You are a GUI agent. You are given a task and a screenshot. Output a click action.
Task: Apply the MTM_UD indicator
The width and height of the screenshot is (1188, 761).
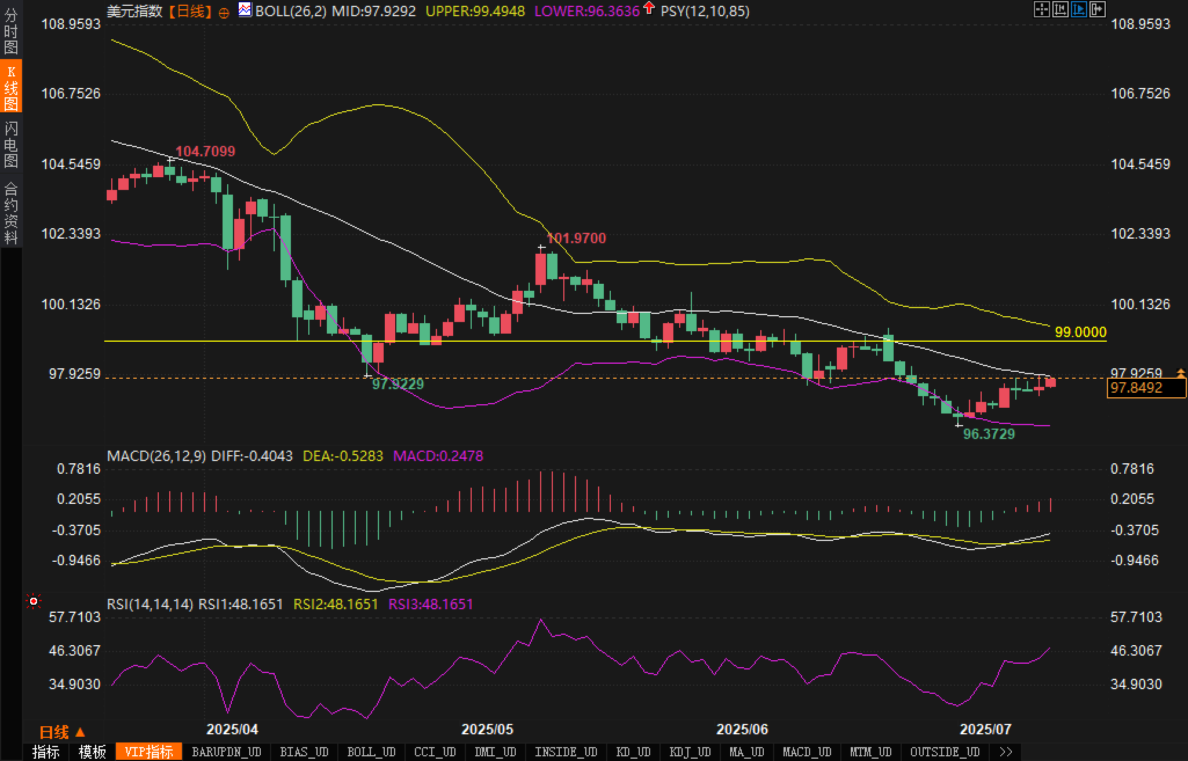(x=870, y=752)
